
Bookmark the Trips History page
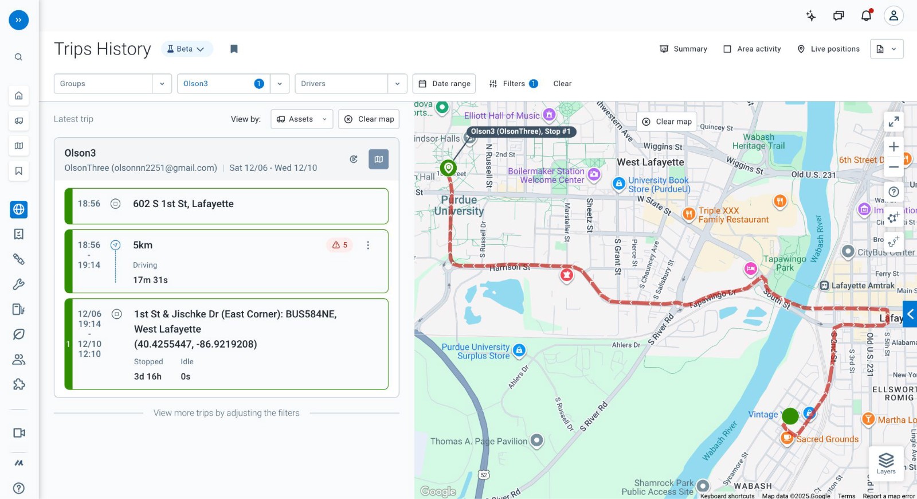[234, 49]
